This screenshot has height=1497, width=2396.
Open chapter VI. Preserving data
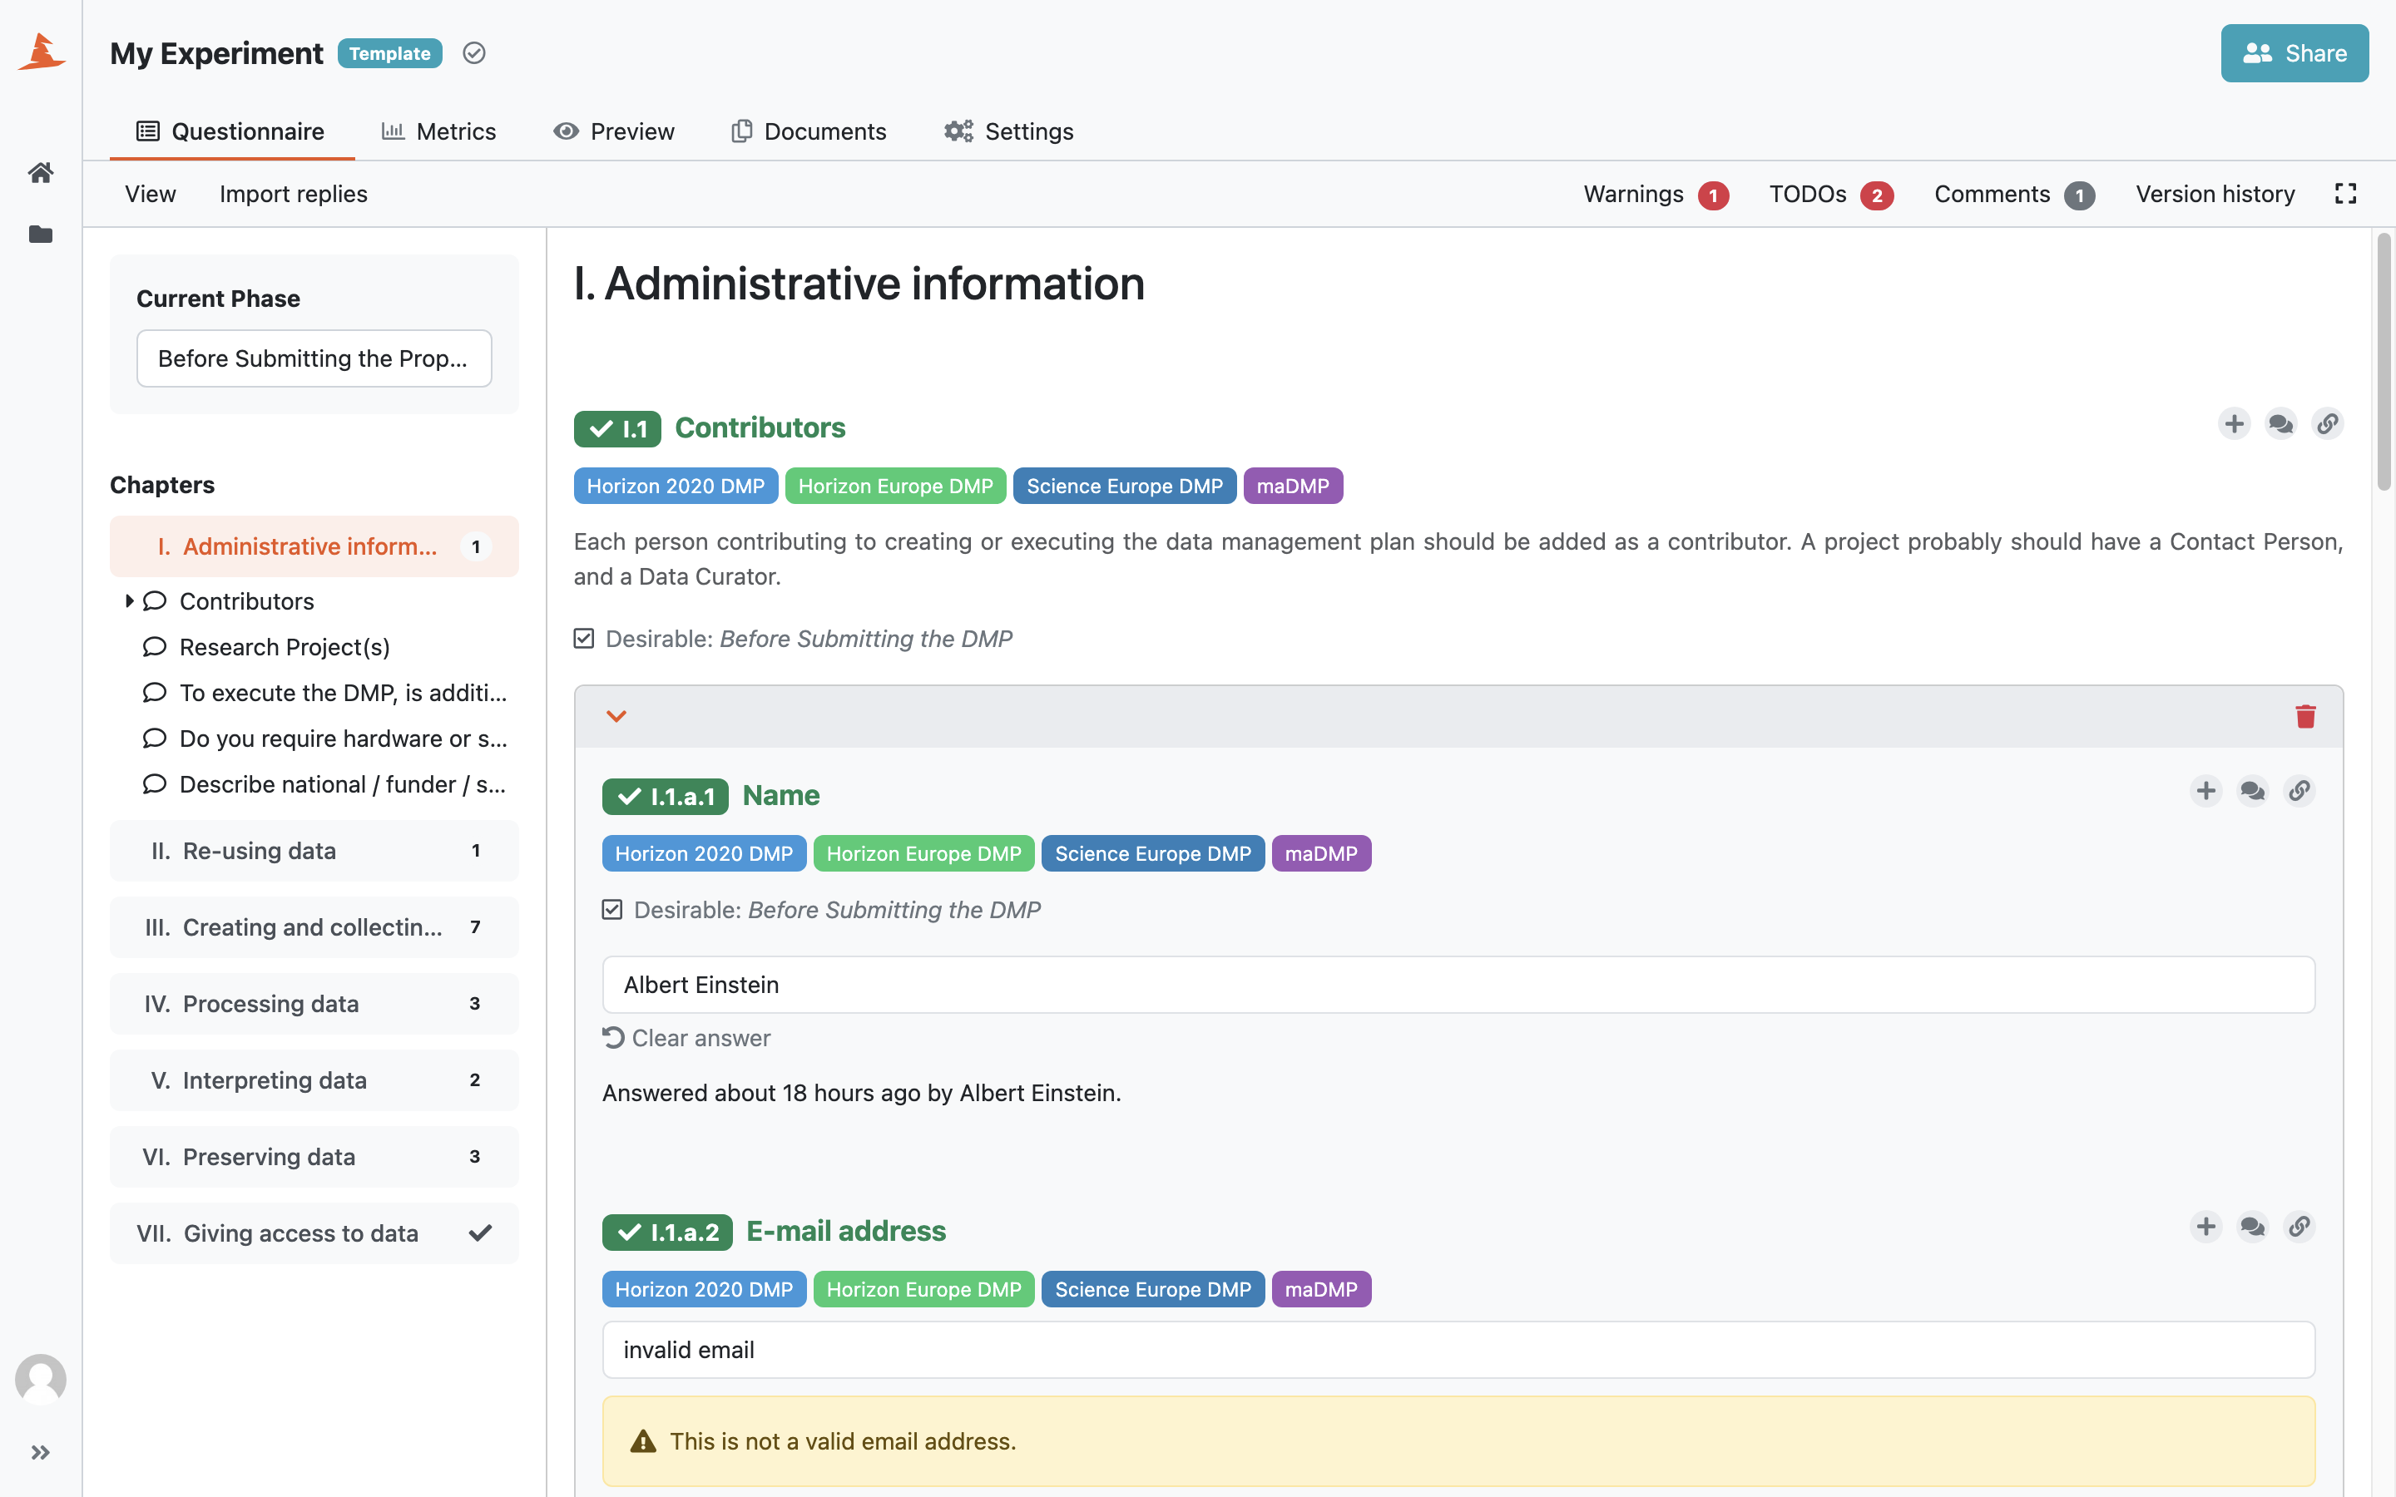[x=314, y=1156]
